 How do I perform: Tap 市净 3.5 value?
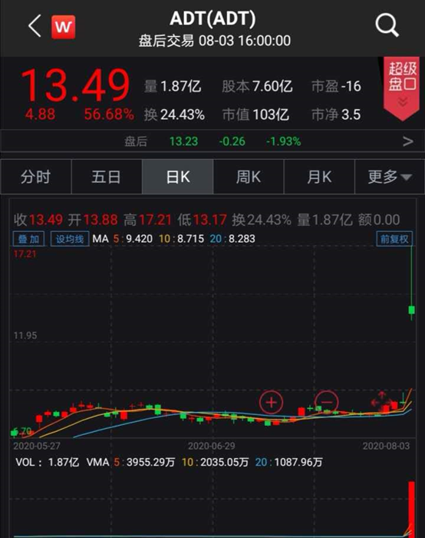pos(336,115)
